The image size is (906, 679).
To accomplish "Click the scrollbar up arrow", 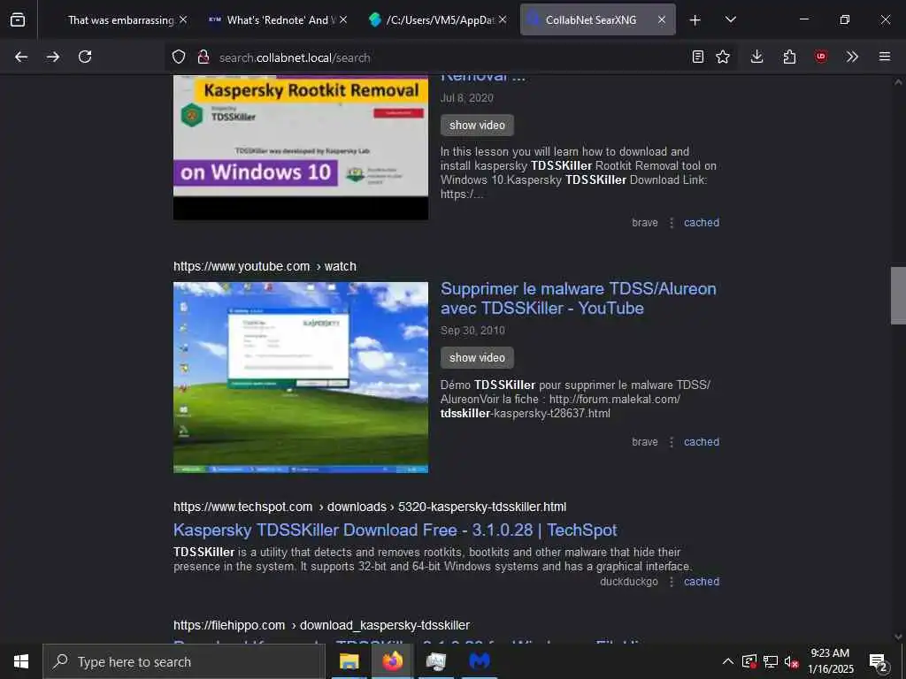I will tap(898, 82).
